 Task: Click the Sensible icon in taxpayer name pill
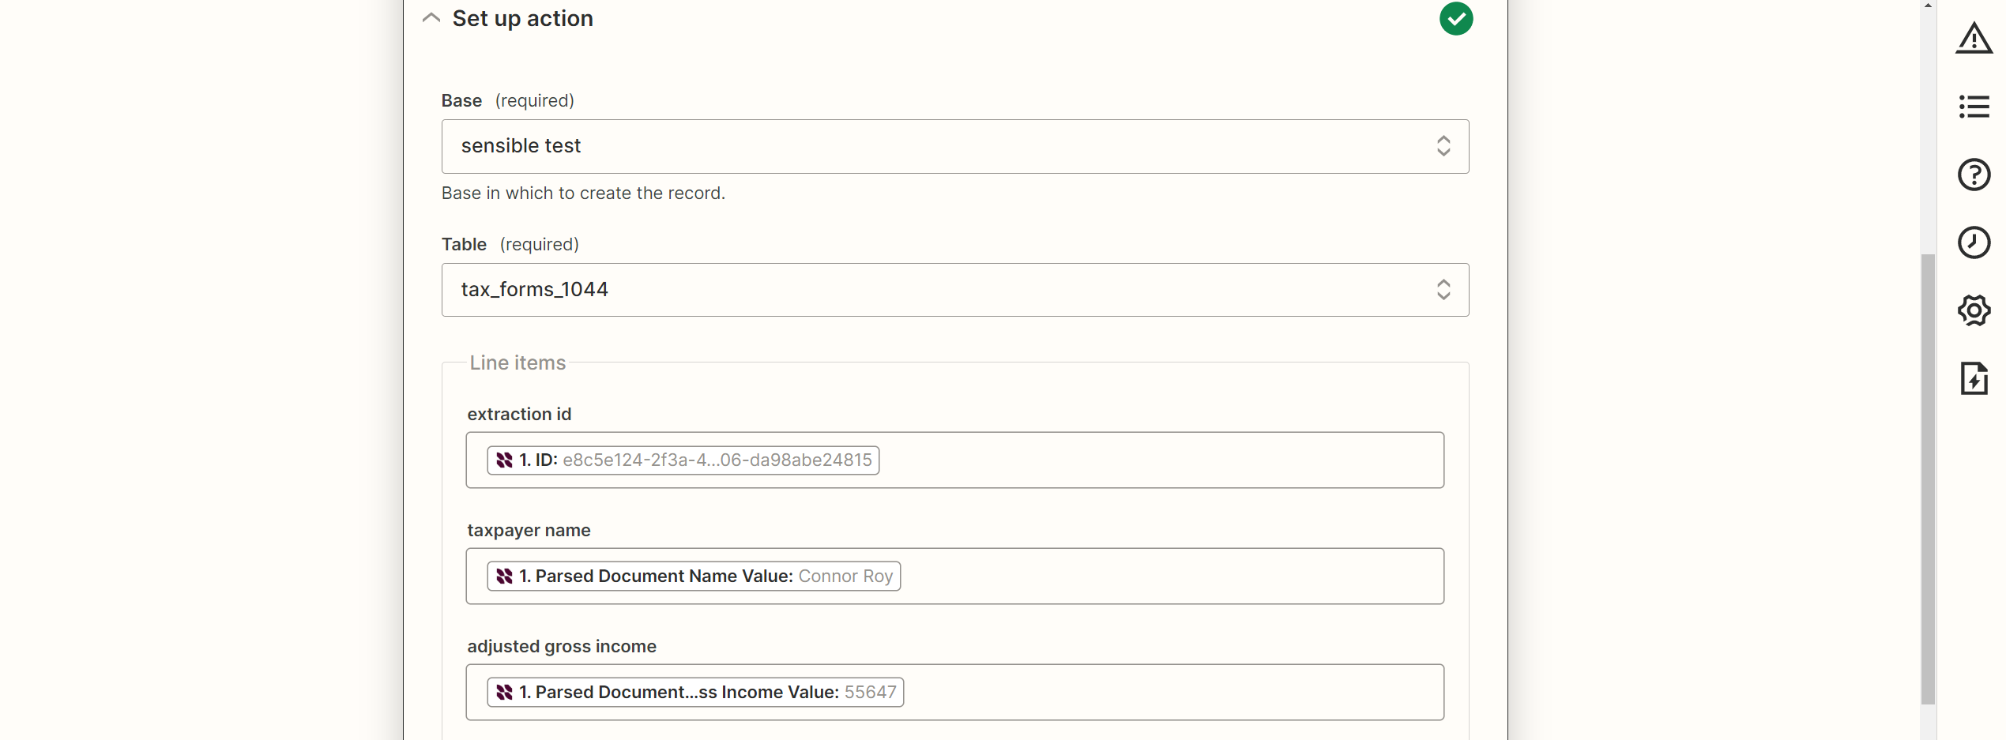tap(504, 576)
